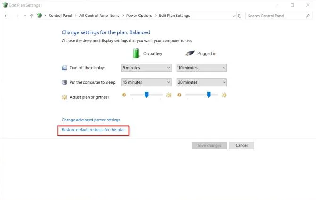Click the dim sun icon for Plugged in brightness
Screen dimensions: 316x200
click(179, 95)
